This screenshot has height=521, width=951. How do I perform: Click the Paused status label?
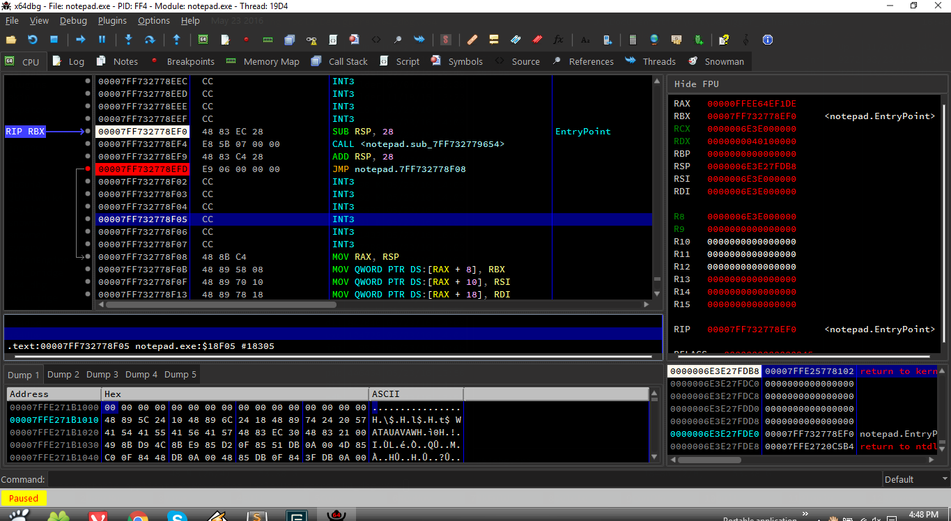(24, 498)
